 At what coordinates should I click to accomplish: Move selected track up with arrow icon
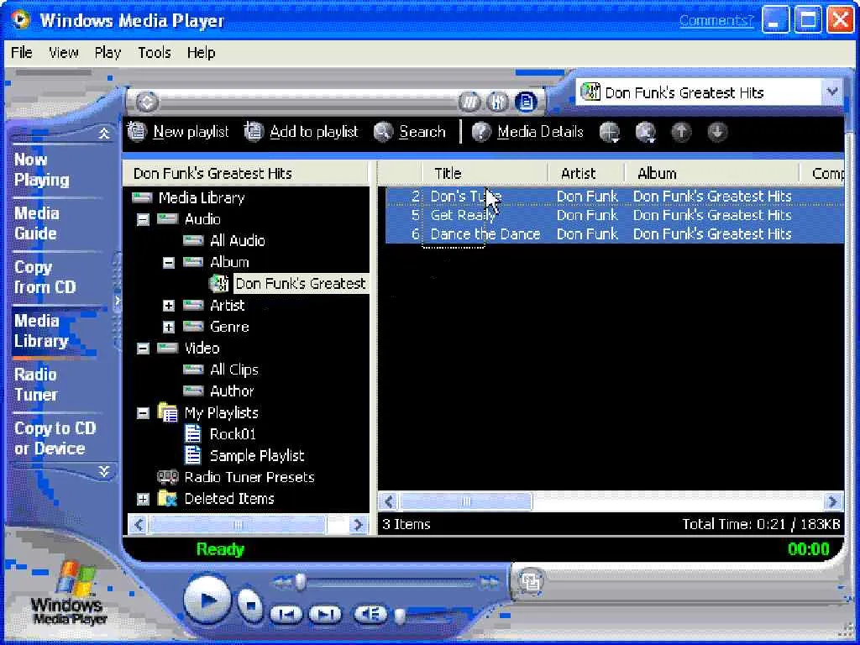[682, 132]
